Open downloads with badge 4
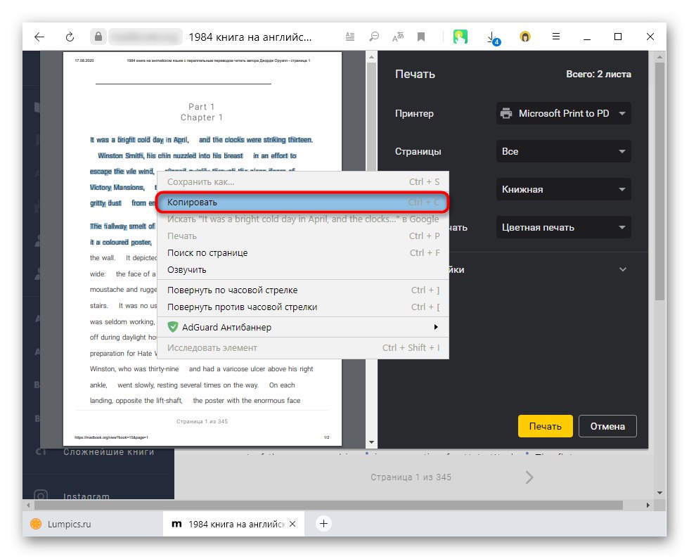Screen dimensions: 689x559 [493, 38]
